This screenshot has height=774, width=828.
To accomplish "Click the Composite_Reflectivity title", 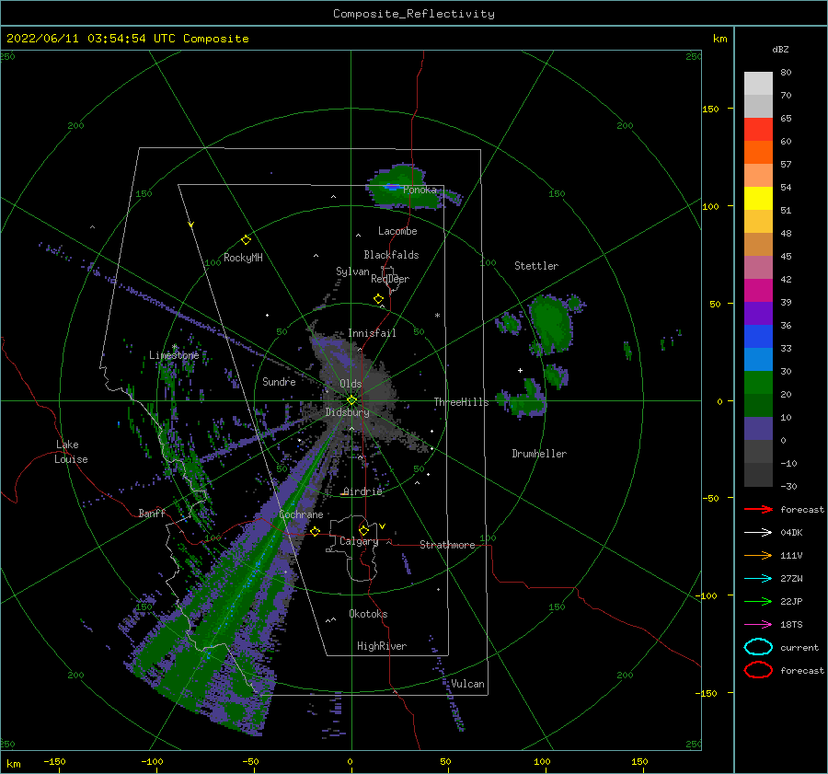I will (x=414, y=14).
